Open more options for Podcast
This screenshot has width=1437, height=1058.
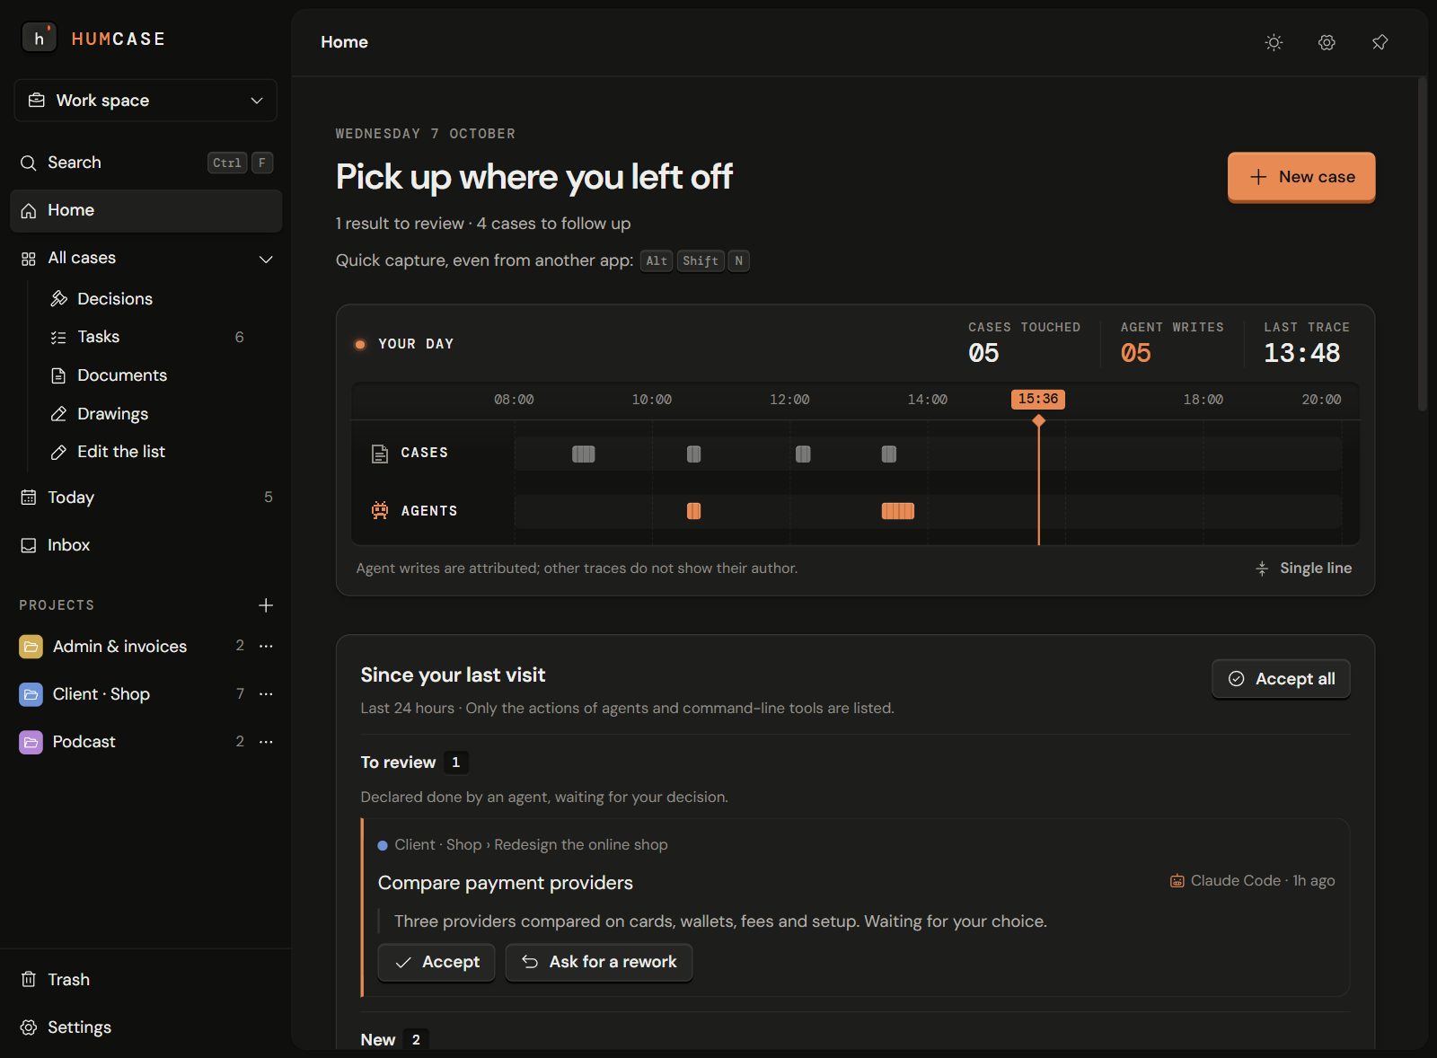tap(266, 742)
